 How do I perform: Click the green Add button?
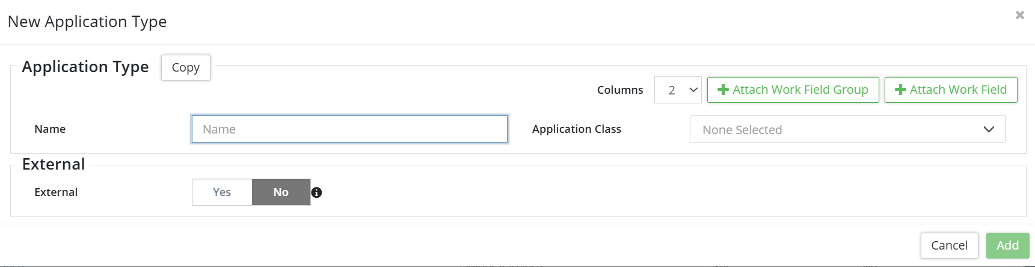[1007, 245]
